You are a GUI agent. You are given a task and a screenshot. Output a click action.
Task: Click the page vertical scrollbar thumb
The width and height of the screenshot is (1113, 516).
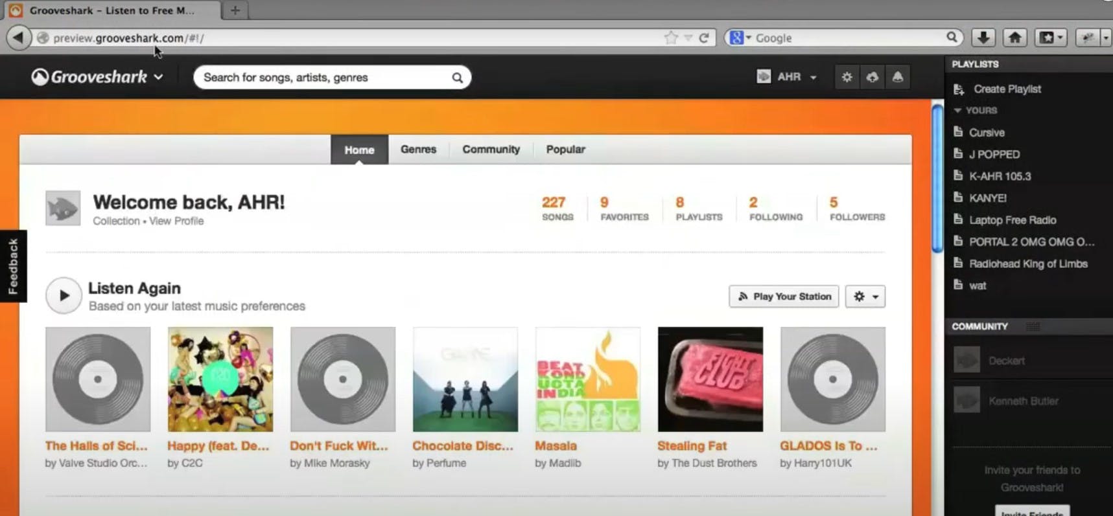[x=937, y=179]
